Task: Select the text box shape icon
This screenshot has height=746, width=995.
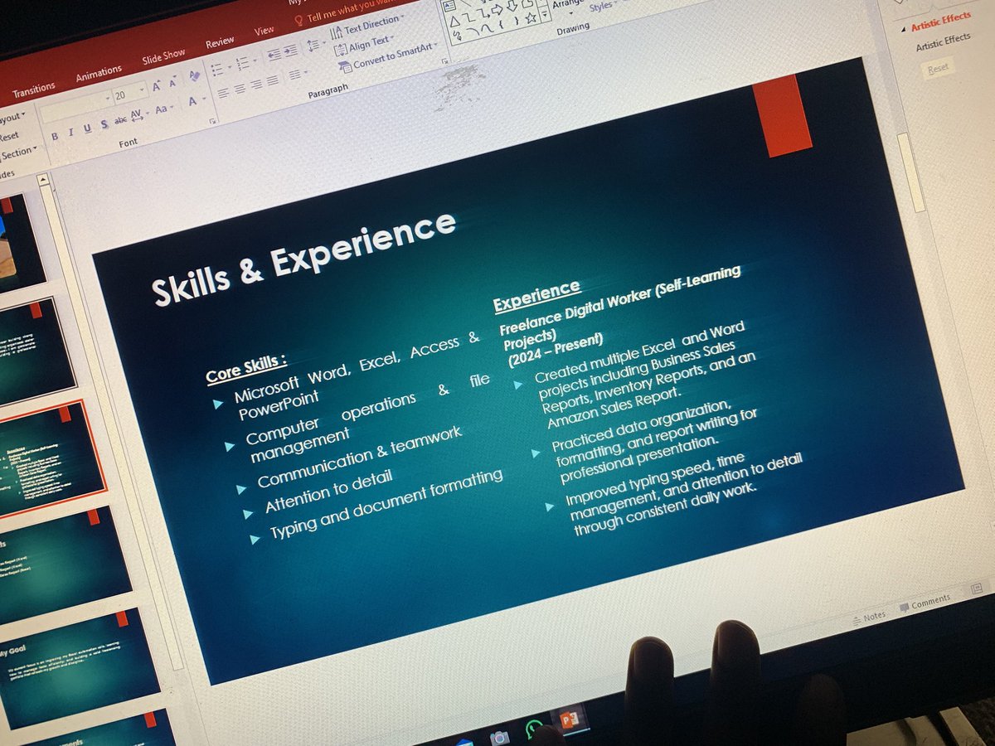Action: [450, 6]
